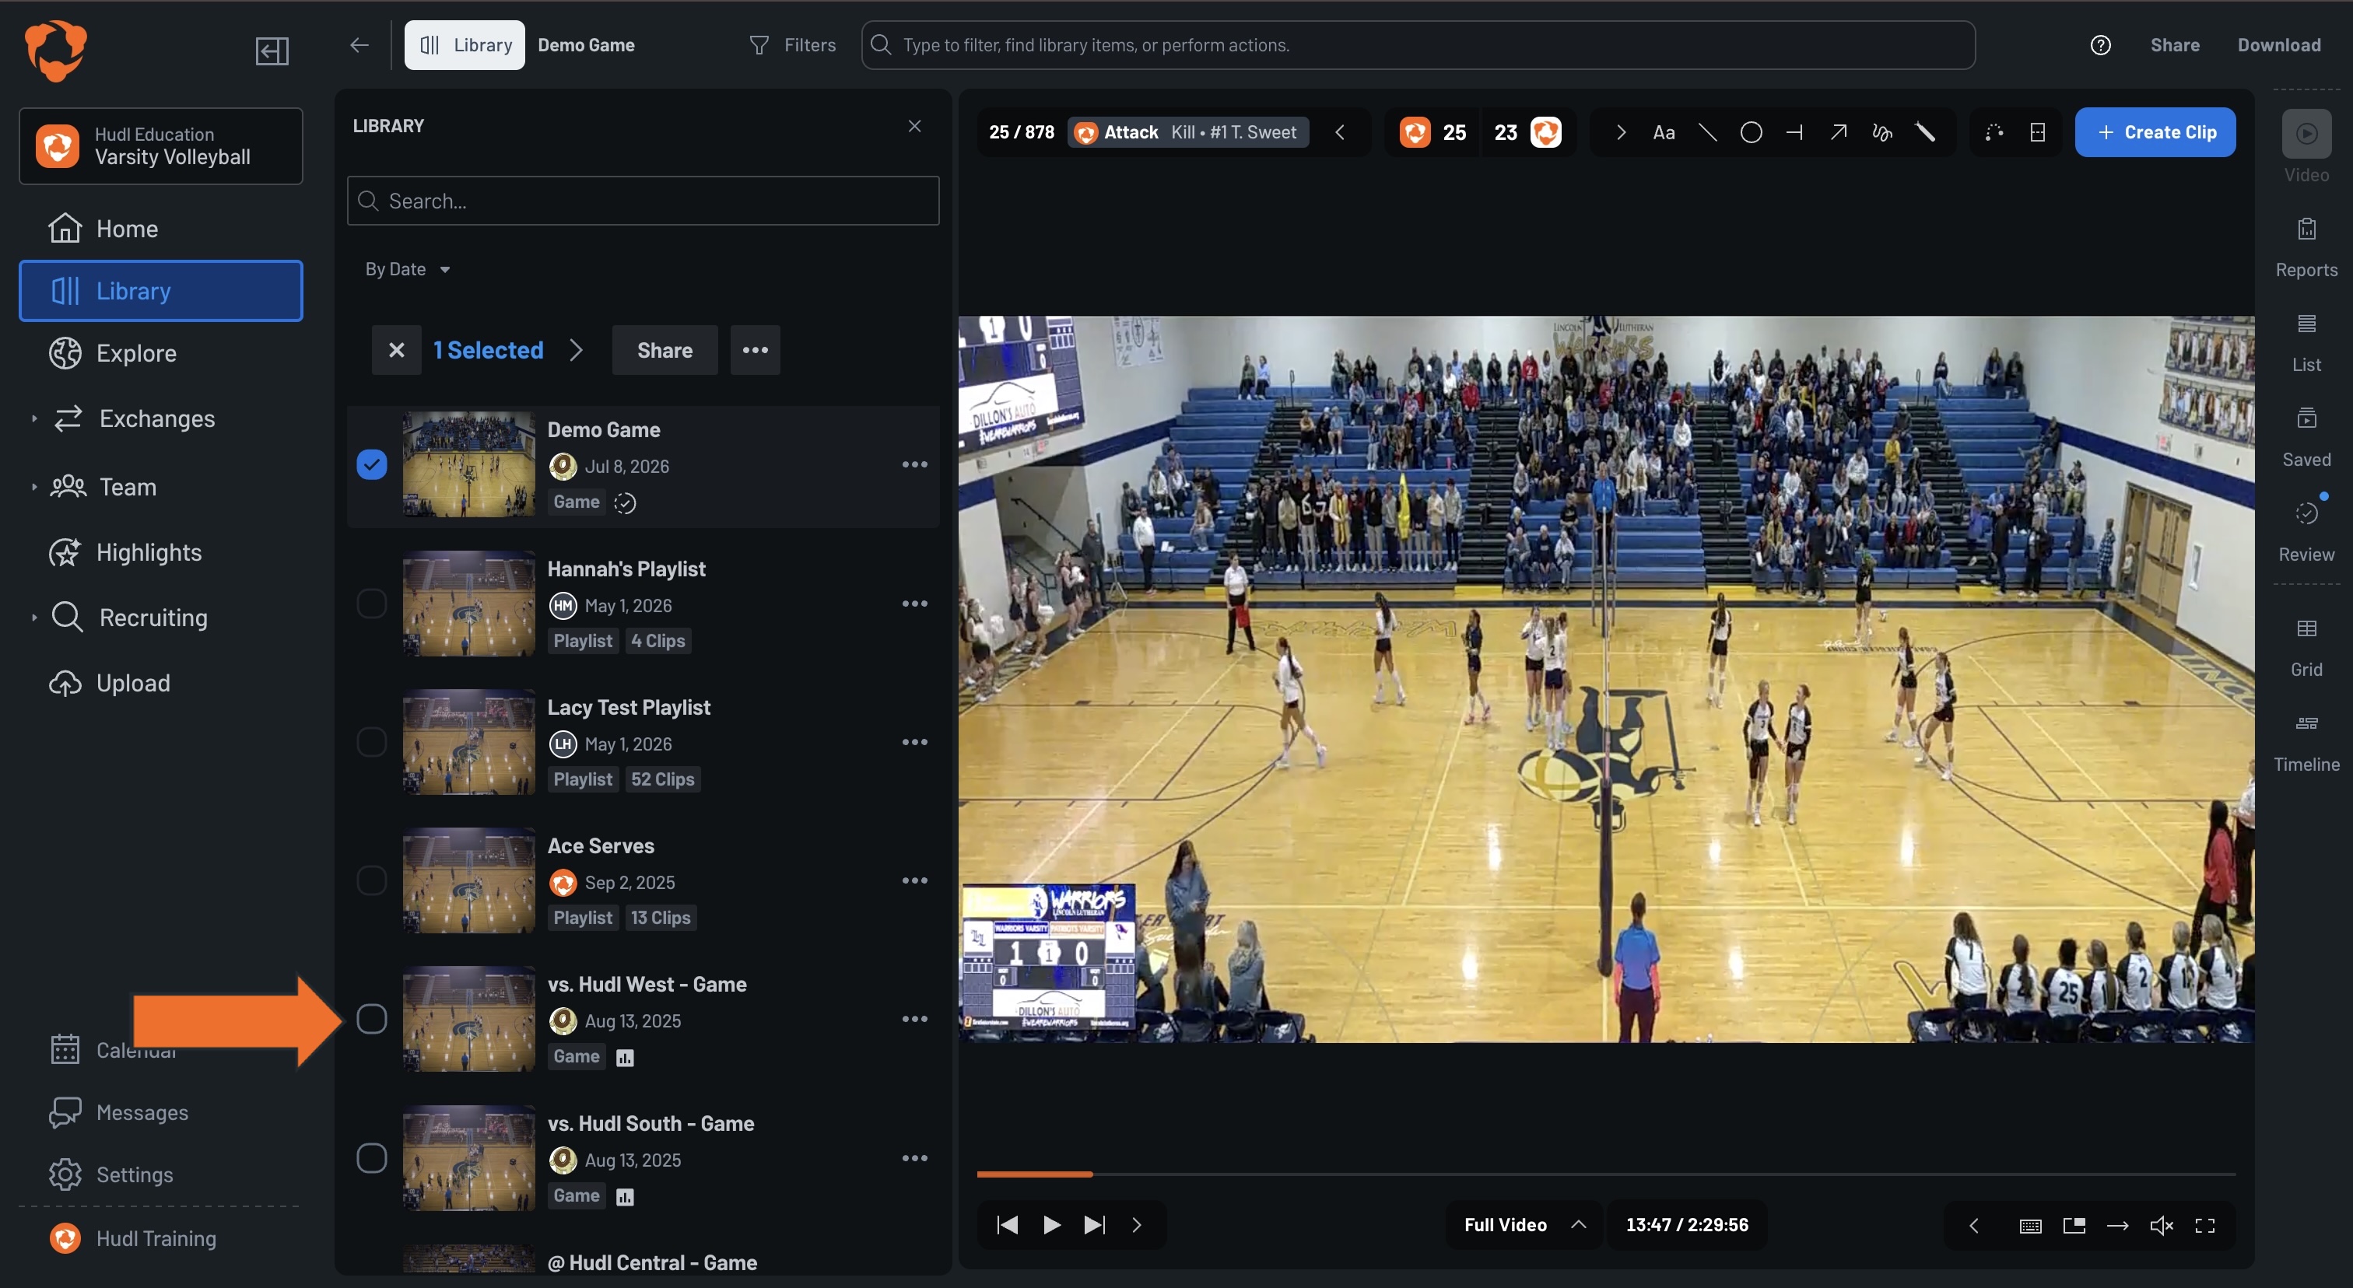The height and width of the screenshot is (1288, 2353).
Task: Select the line drawing tool
Action: pyautogui.click(x=1706, y=132)
